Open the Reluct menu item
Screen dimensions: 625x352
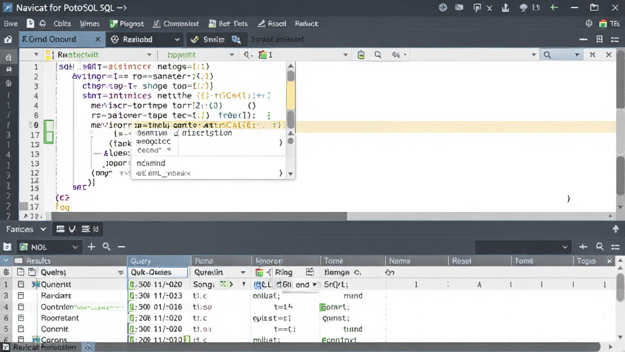pos(306,24)
